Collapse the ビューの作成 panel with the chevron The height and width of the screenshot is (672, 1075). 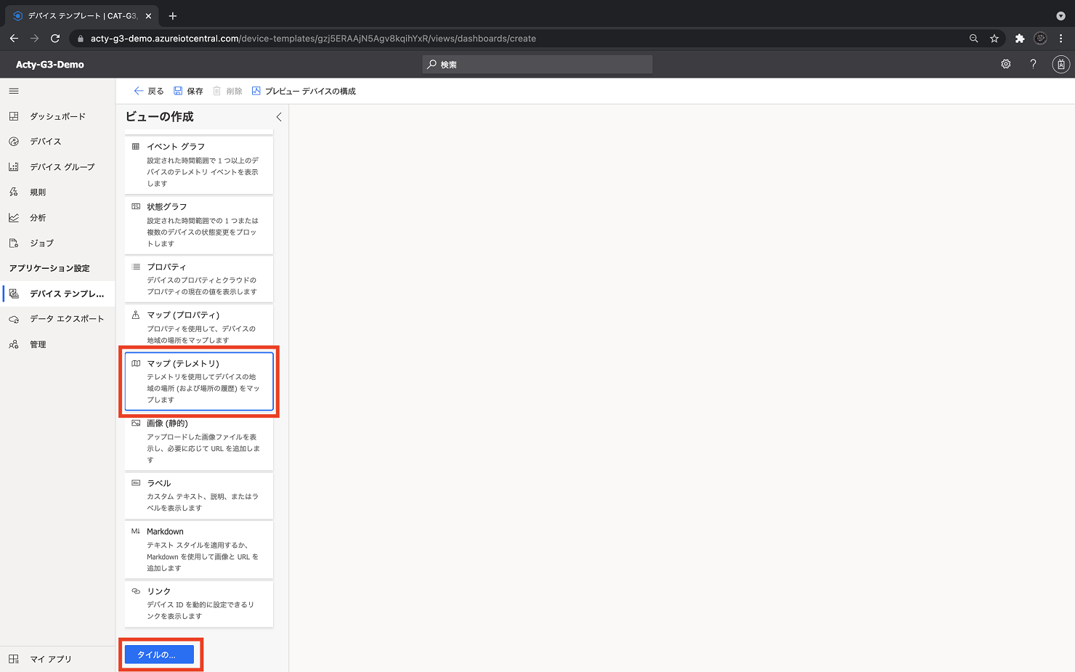click(x=278, y=117)
